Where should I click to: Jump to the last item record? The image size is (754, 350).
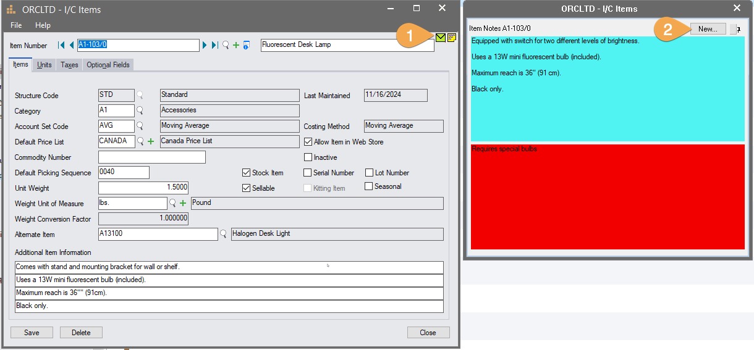point(214,45)
